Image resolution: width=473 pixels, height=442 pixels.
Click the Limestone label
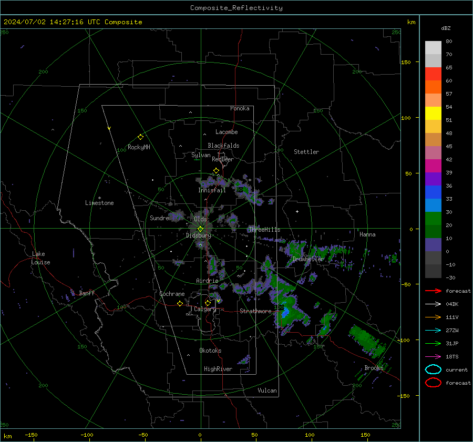(x=99, y=203)
